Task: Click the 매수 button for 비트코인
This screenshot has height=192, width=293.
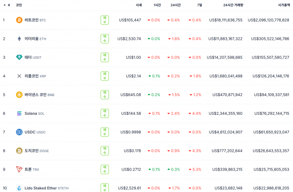Action: [105, 20]
